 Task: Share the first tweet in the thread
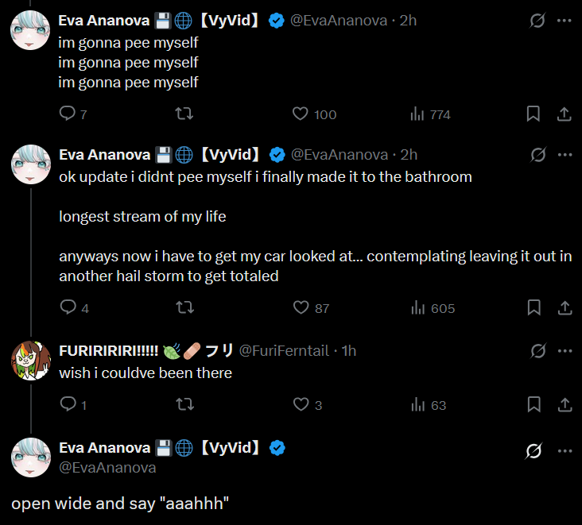pos(564,114)
